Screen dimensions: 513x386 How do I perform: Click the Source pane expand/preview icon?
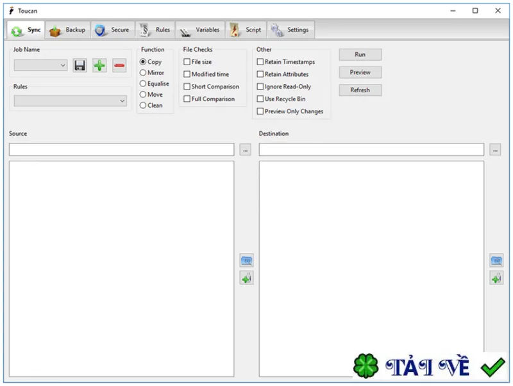coord(246,261)
